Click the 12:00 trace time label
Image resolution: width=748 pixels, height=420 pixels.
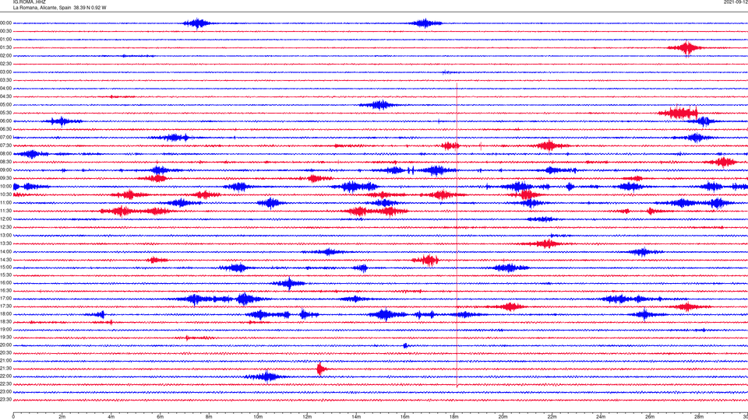tap(5, 219)
